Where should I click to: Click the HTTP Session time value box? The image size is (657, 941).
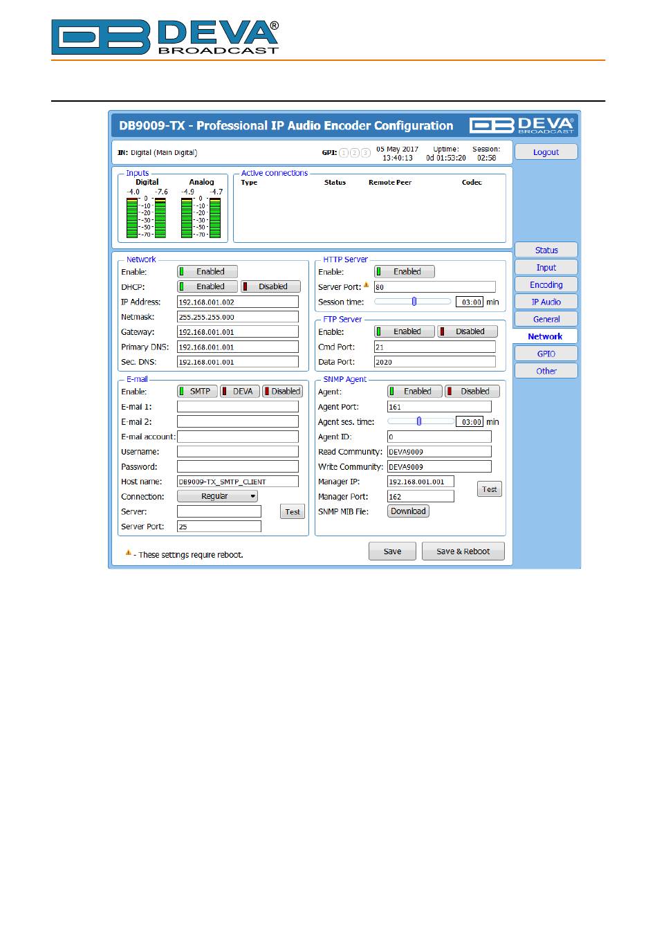[x=470, y=302]
